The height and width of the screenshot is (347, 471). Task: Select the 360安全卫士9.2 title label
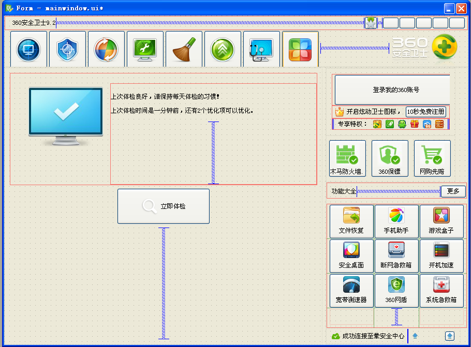[x=34, y=23]
